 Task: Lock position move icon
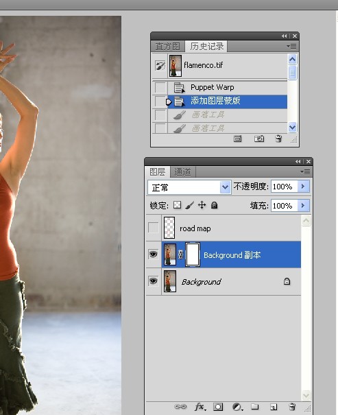pyautogui.click(x=202, y=205)
